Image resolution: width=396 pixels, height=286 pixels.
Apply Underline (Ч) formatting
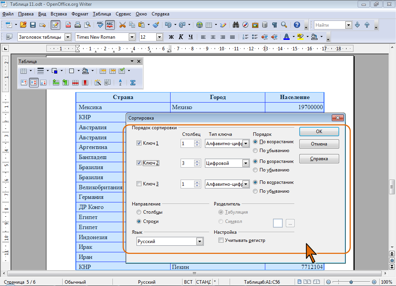pos(191,37)
